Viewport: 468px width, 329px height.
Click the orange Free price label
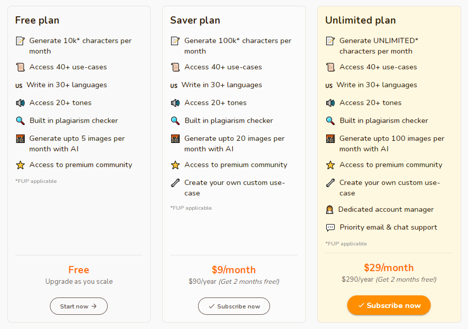pos(79,270)
